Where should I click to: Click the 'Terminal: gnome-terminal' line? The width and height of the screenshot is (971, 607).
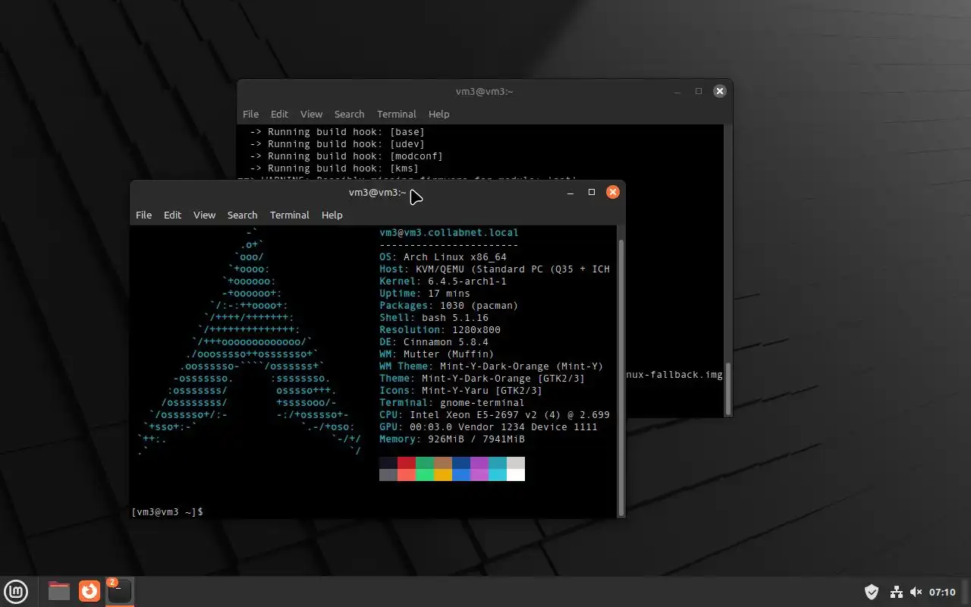(x=452, y=403)
